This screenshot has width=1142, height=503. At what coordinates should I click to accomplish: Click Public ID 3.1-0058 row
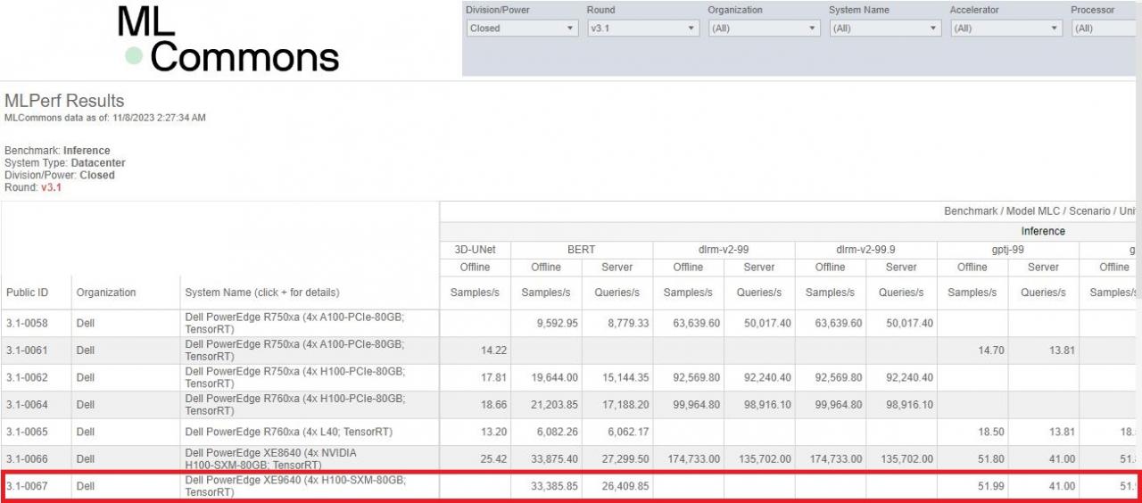point(27,324)
